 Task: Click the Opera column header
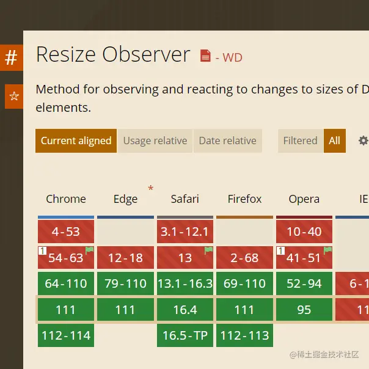(x=304, y=199)
